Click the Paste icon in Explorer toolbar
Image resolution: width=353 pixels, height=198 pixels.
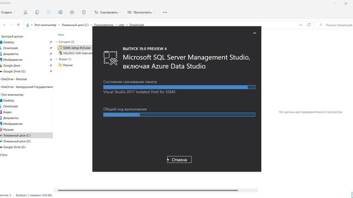pos(49,12)
